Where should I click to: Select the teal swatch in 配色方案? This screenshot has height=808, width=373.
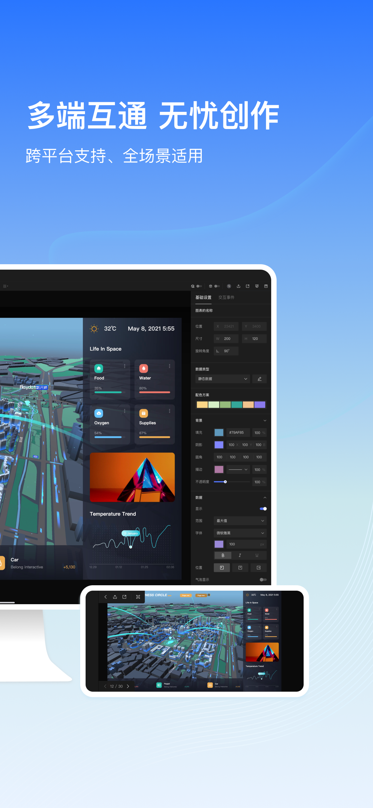coord(237,405)
